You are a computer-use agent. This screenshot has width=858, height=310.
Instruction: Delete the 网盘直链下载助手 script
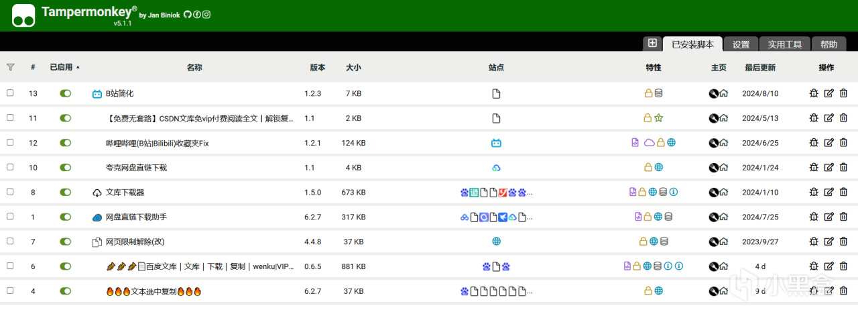843,217
